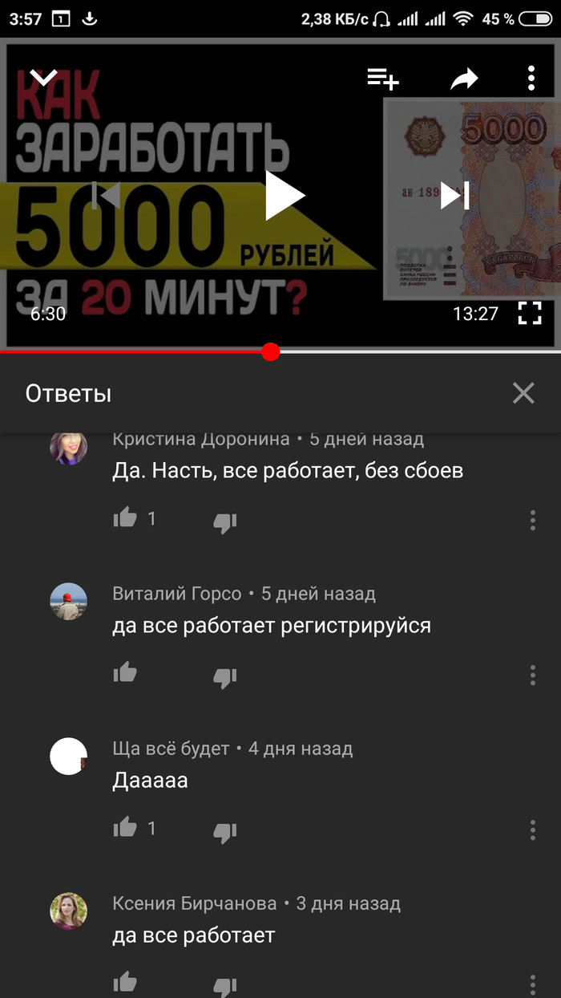Dislike Кристина Доронина's comment
Viewport: 561px width, 998px height.
(224, 523)
